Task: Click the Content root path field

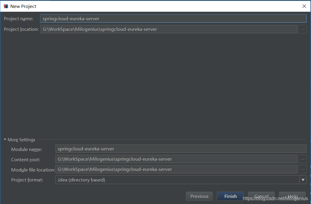Action: 176,159
